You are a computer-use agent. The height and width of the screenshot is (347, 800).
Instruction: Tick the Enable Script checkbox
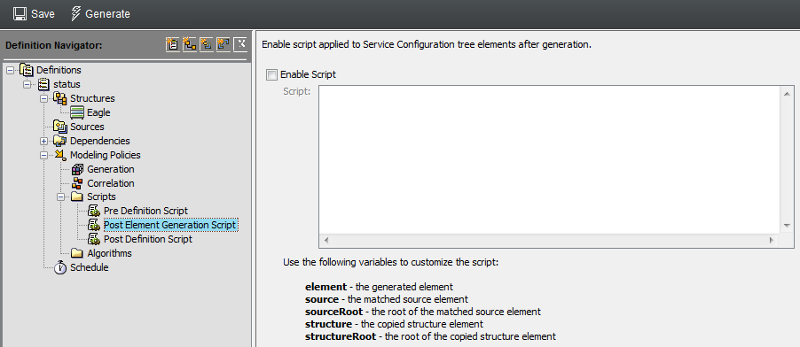tap(271, 75)
